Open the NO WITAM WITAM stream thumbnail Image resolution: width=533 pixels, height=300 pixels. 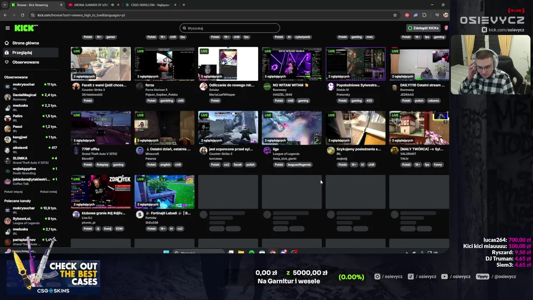pyautogui.click(x=291, y=64)
